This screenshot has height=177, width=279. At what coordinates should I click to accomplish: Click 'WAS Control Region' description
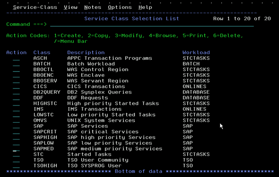coord(97,69)
